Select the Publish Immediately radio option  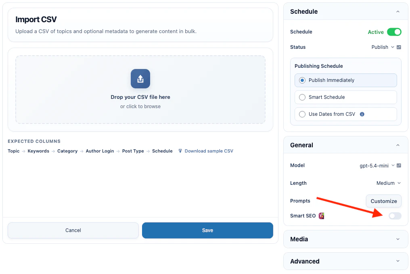point(346,80)
